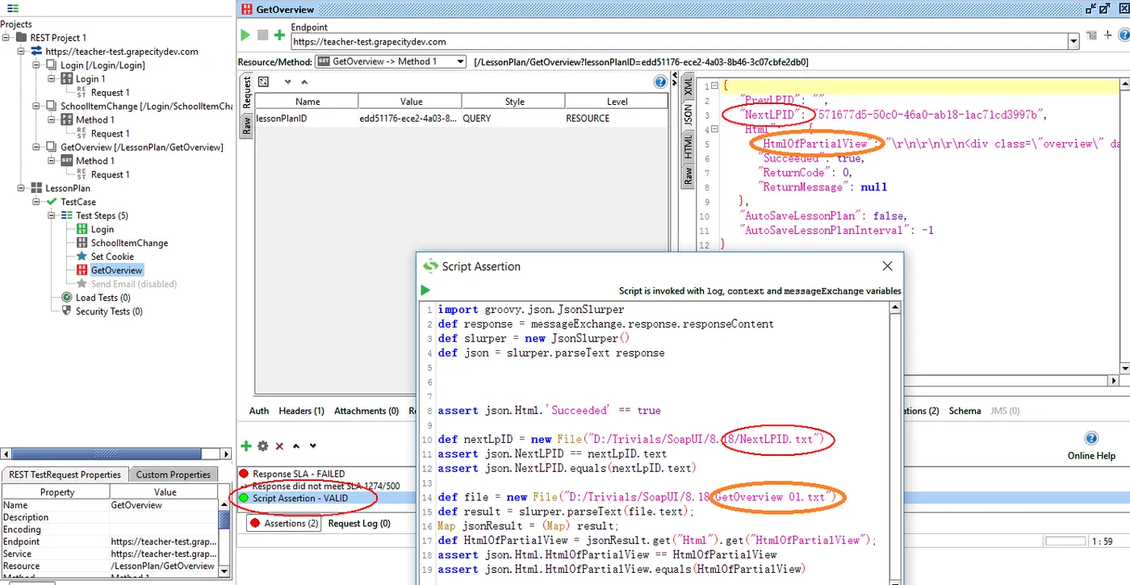The image size is (1130, 585).
Task: Select the Load Tests (0) node
Action: [x=103, y=298]
